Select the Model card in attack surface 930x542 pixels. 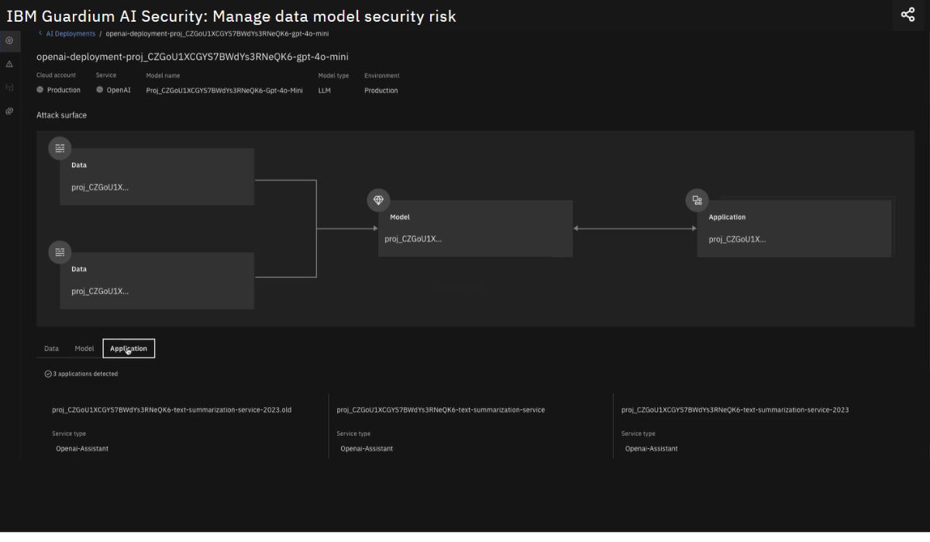(x=475, y=228)
